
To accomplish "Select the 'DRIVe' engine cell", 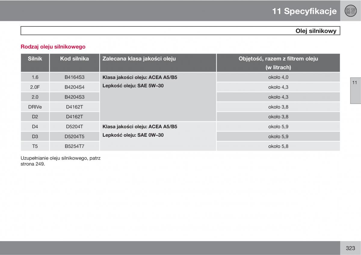I will (35, 107).
